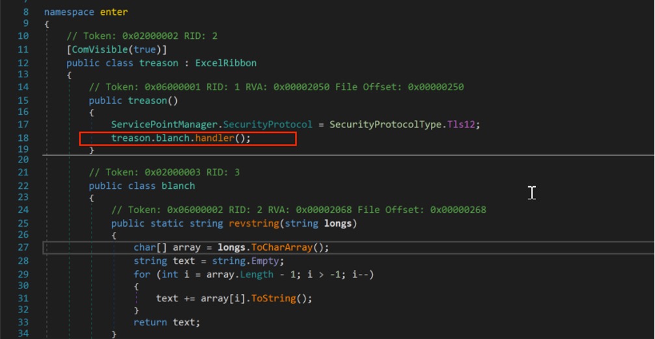
Task: Click the 'text +=' statement on line 31
Action: [234, 299]
